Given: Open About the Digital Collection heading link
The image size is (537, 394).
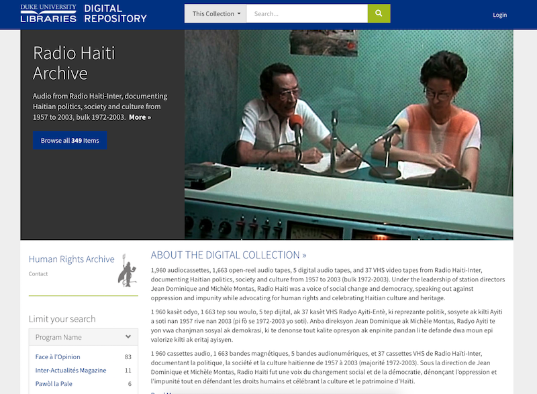Looking at the screenshot, I should 228,255.
